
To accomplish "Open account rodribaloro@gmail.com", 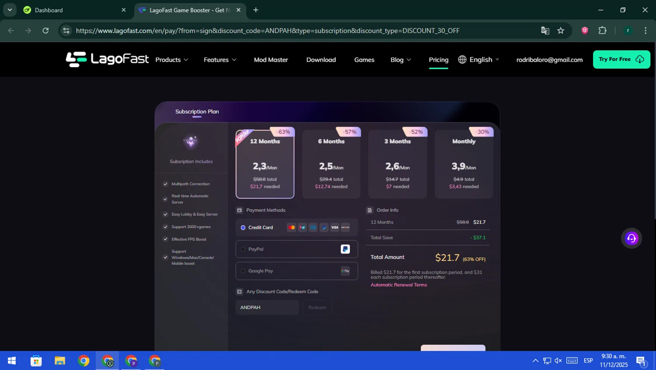I will [549, 60].
